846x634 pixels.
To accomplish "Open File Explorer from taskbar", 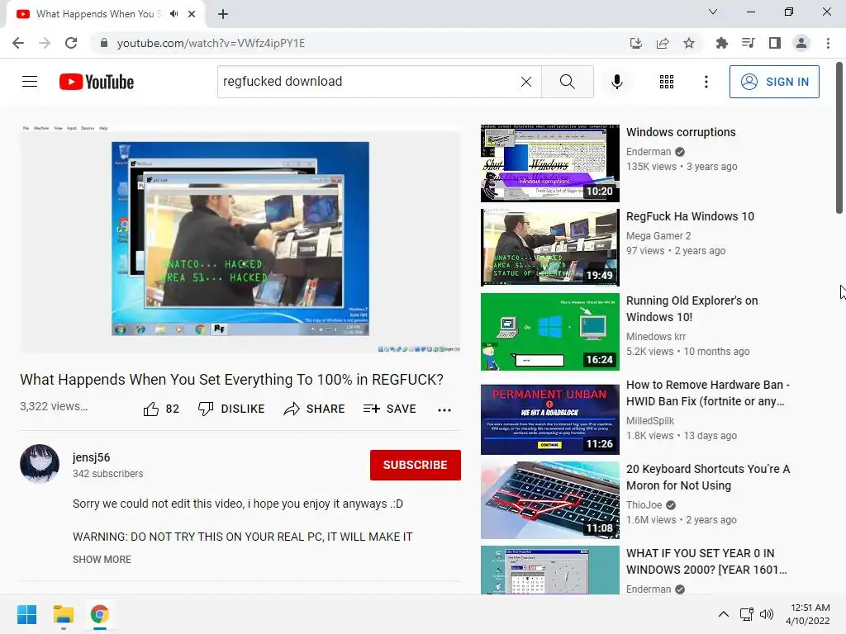I will point(63,614).
